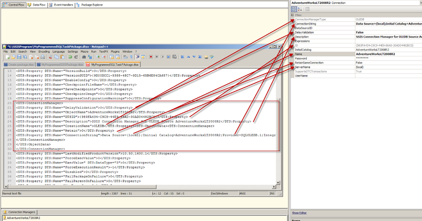Click the Save icon in Notepad++ toolbar

[19, 56]
